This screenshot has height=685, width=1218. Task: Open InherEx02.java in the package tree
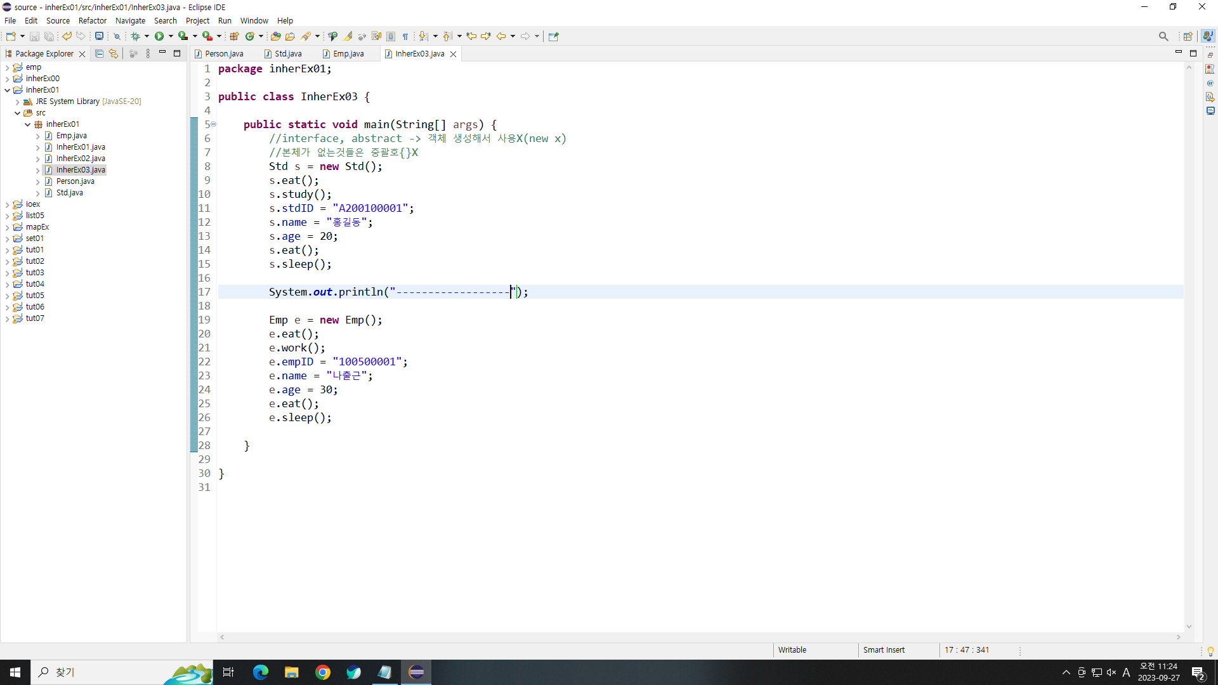pyautogui.click(x=81, y=159)
